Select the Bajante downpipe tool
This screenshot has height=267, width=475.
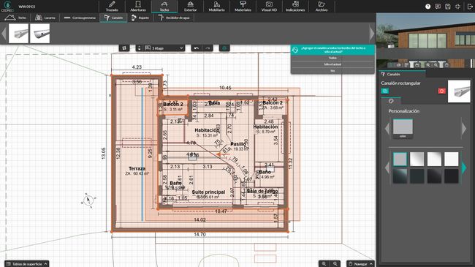(140, 18)
